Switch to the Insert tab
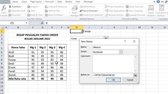168x94 pixels. coord(24,2)
